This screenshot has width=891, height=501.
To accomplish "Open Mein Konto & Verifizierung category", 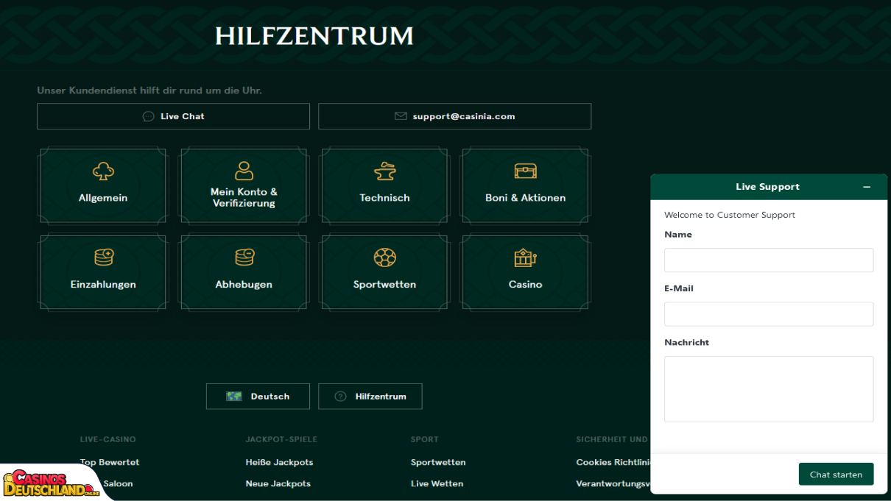I will (x=244, y=185).
